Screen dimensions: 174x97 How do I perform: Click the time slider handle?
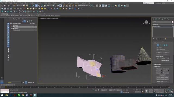pos(8,85)
